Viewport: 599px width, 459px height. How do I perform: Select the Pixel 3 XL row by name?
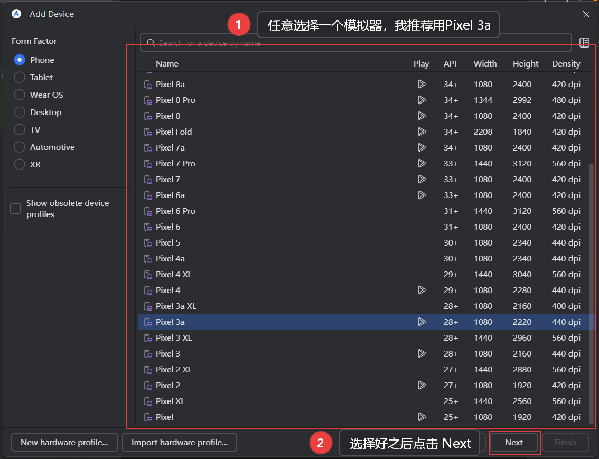pyautogui.click(x=174, y=338)
